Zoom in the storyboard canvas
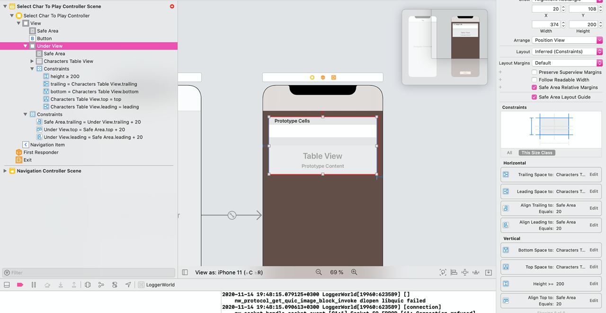The width and height of the screenshot is (606, 313). pyautogui.click(x=354, y=272)
